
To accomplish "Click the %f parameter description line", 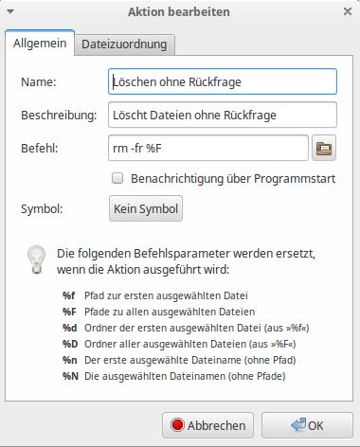I will click(155, 295).
